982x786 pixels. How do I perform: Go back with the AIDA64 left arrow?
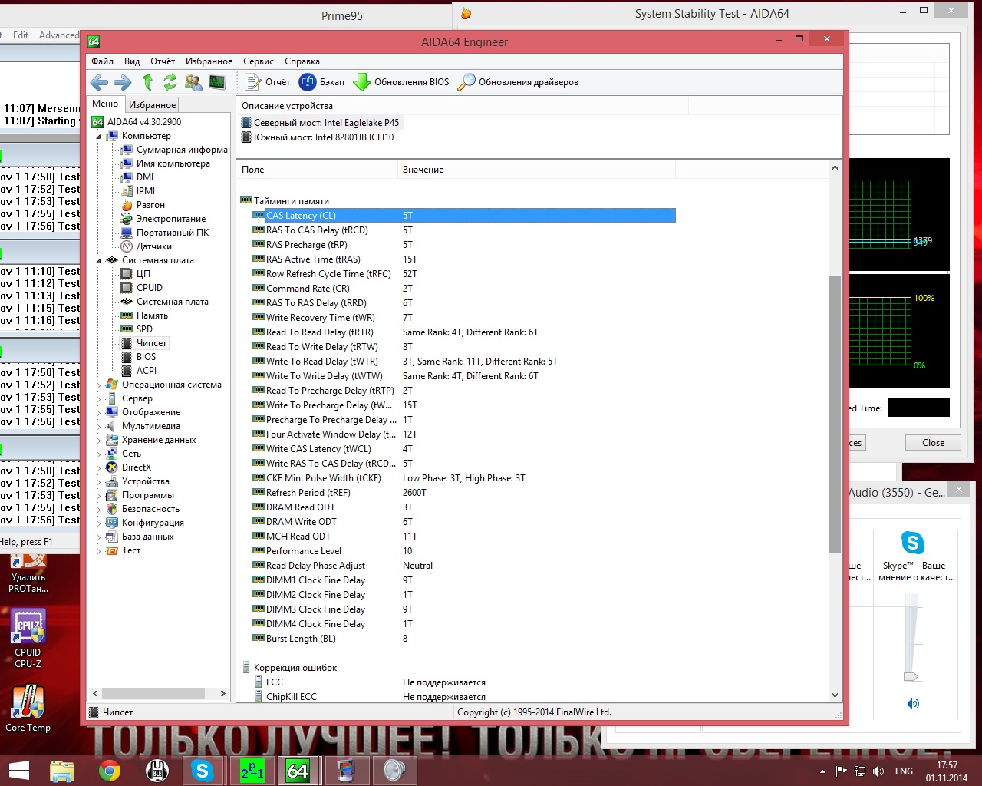coord(98,82)
